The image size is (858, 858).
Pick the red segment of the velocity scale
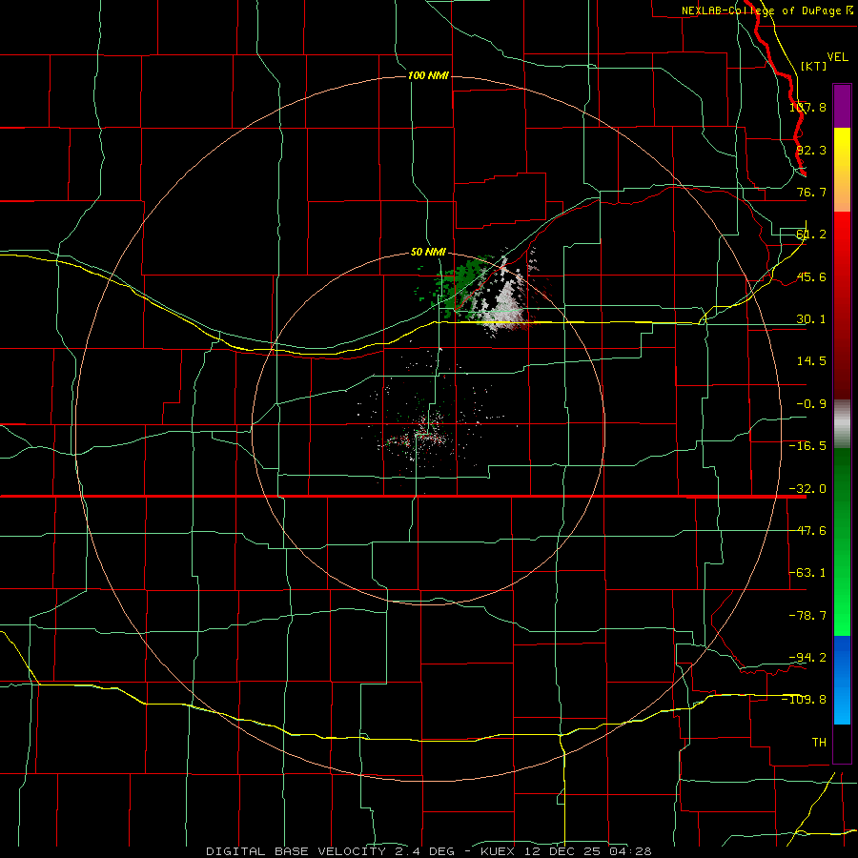coord(842,305)
